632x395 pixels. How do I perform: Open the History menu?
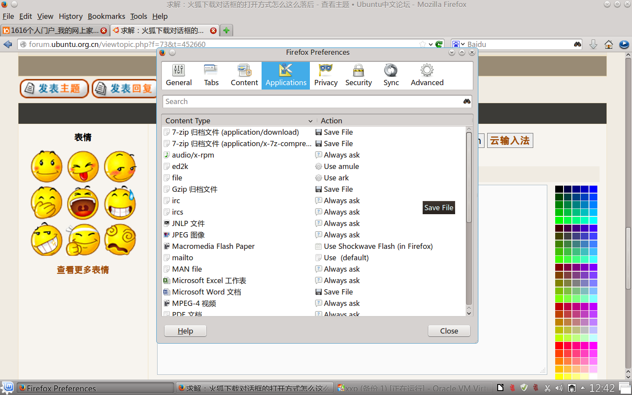pos(71,16)
